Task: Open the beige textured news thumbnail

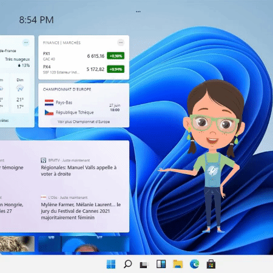Action: [x=17, y=244]
